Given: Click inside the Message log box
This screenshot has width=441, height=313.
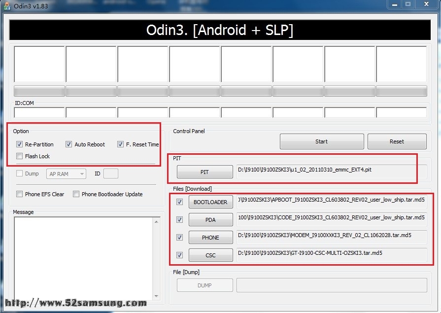Looking at the screenshot, I should point(83,258).
